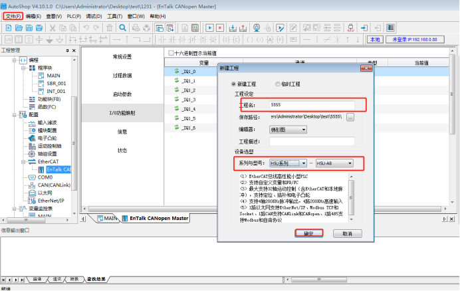
Task: Click the 工程描述 input field
Action: [x=312, y=142]
